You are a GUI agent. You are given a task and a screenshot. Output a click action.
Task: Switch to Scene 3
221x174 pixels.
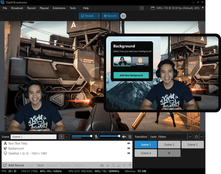(x=193, y=145)
